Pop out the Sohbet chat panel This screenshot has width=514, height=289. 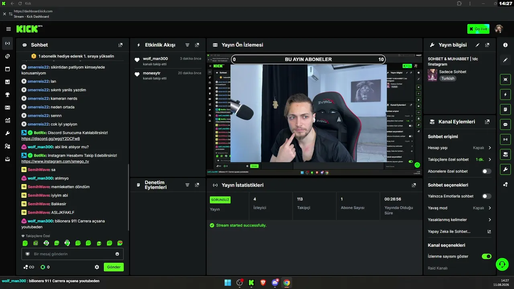tap(120, 45)
